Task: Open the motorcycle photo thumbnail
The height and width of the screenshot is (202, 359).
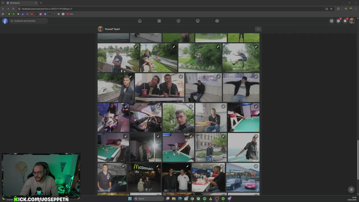Action: (113, 118)
